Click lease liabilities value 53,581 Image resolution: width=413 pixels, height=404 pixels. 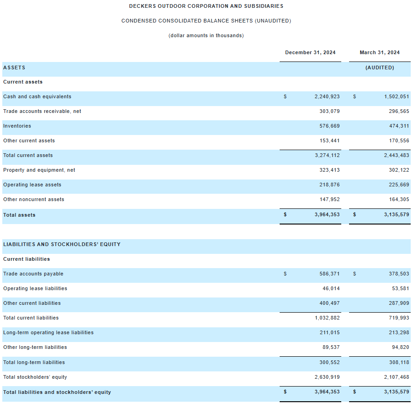pyautogui.click(x=401, y=289)
